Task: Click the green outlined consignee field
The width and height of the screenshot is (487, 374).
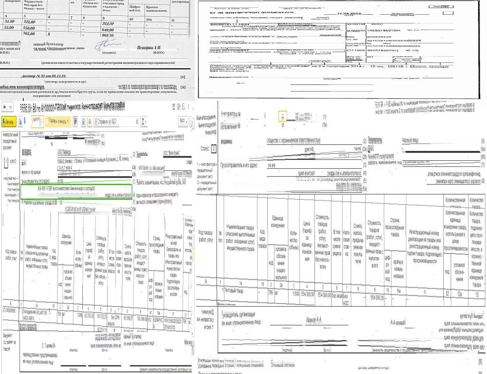Action: click(76, 191)
